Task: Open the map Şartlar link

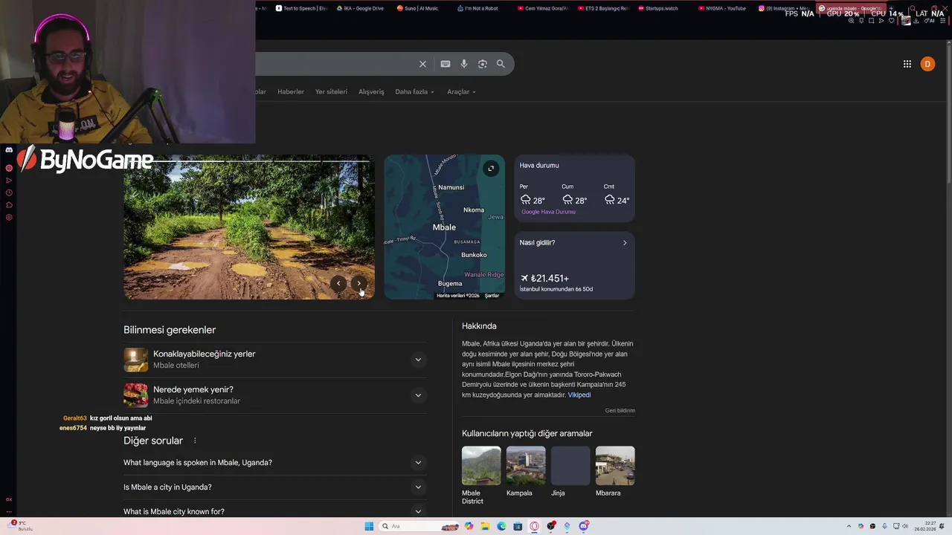Action: 492,296
